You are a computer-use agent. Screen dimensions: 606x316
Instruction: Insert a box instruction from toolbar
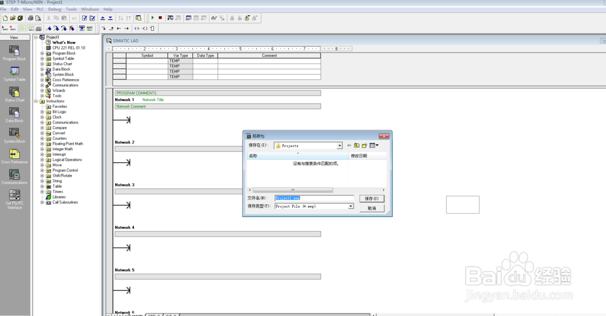152,28
